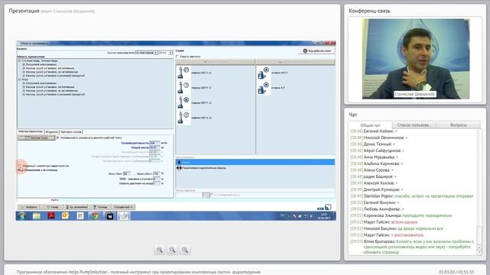Click the zoom-out magnifier under the presentation
490x275 pixels.
coord(172,250)
